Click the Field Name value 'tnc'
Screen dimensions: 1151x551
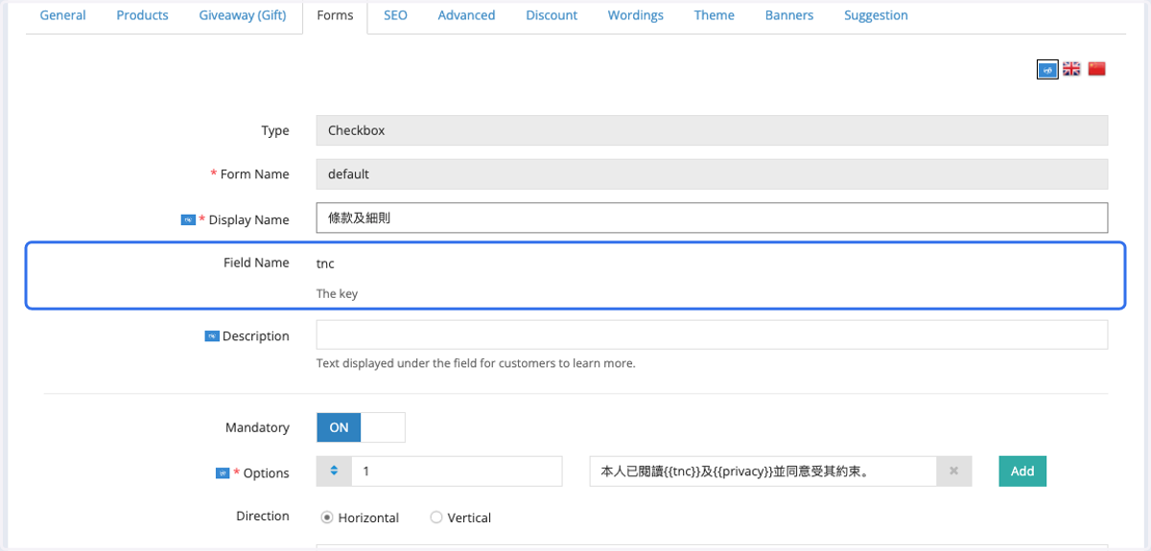(x=325, y=264)
